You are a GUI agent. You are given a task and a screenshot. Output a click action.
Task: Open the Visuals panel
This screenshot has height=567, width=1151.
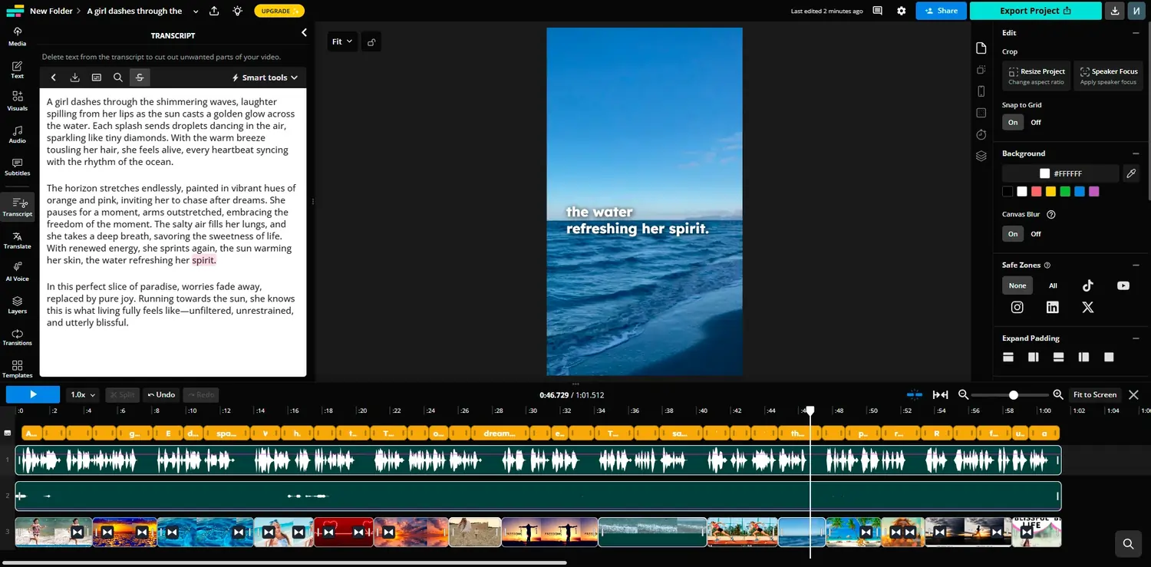(x=17, y=101)
